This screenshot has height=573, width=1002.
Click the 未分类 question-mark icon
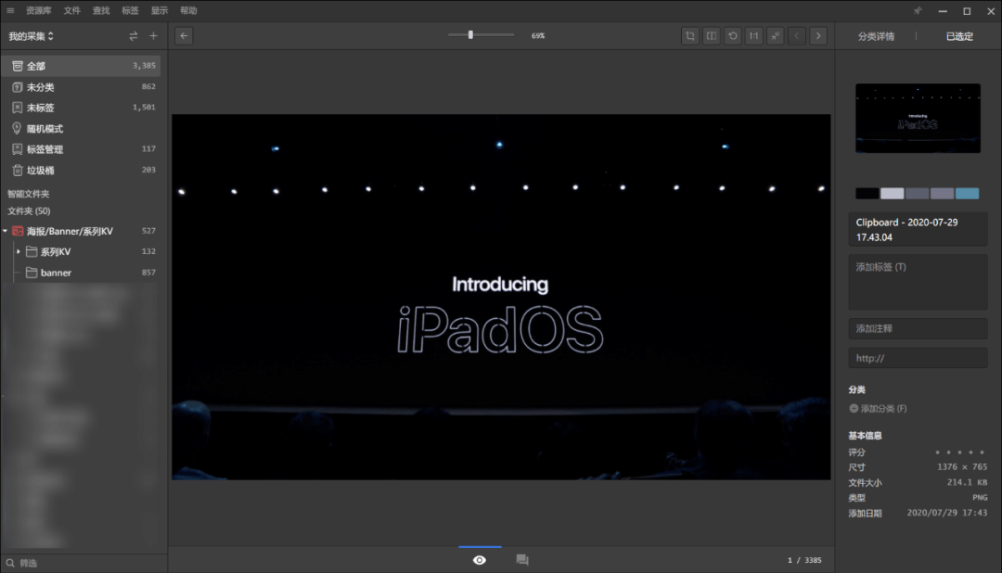[x=18, y=87]
